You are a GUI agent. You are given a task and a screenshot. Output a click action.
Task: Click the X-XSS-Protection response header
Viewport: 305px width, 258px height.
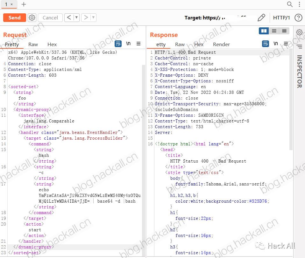click(194, 69)
